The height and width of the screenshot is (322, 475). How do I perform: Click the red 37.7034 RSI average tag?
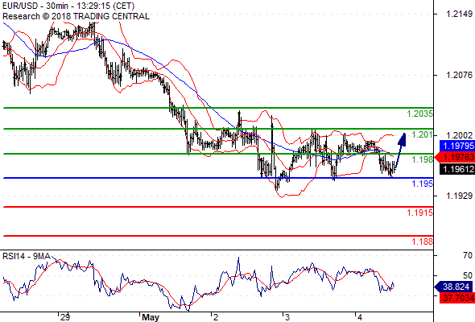pyautogui.click(x=458, y=298)
